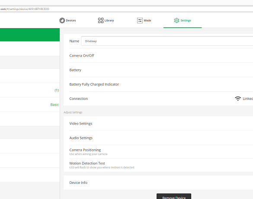This screenshot has height=199, width=253.
Task: Expand Device Info section
Action: click(x=158, y=183)
